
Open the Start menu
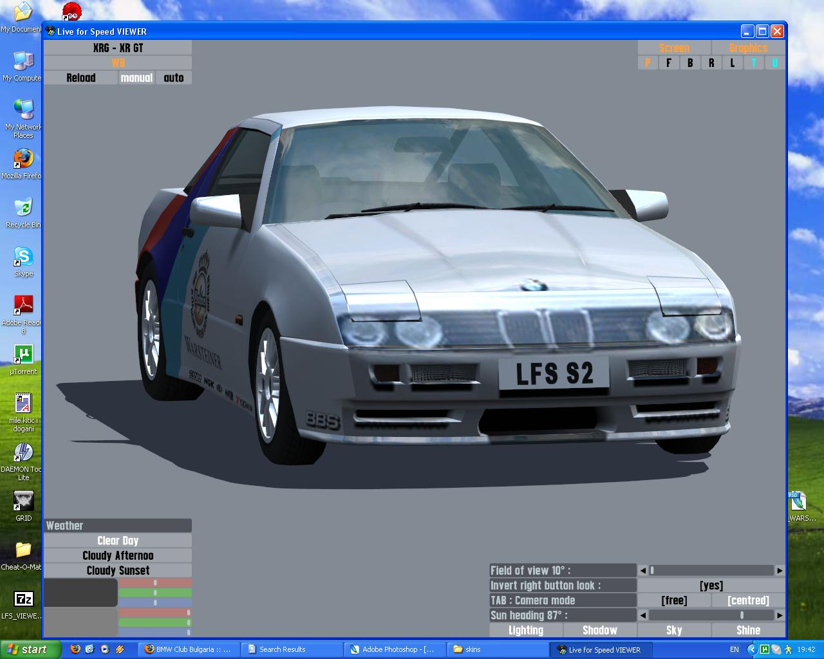coord(31,649)
